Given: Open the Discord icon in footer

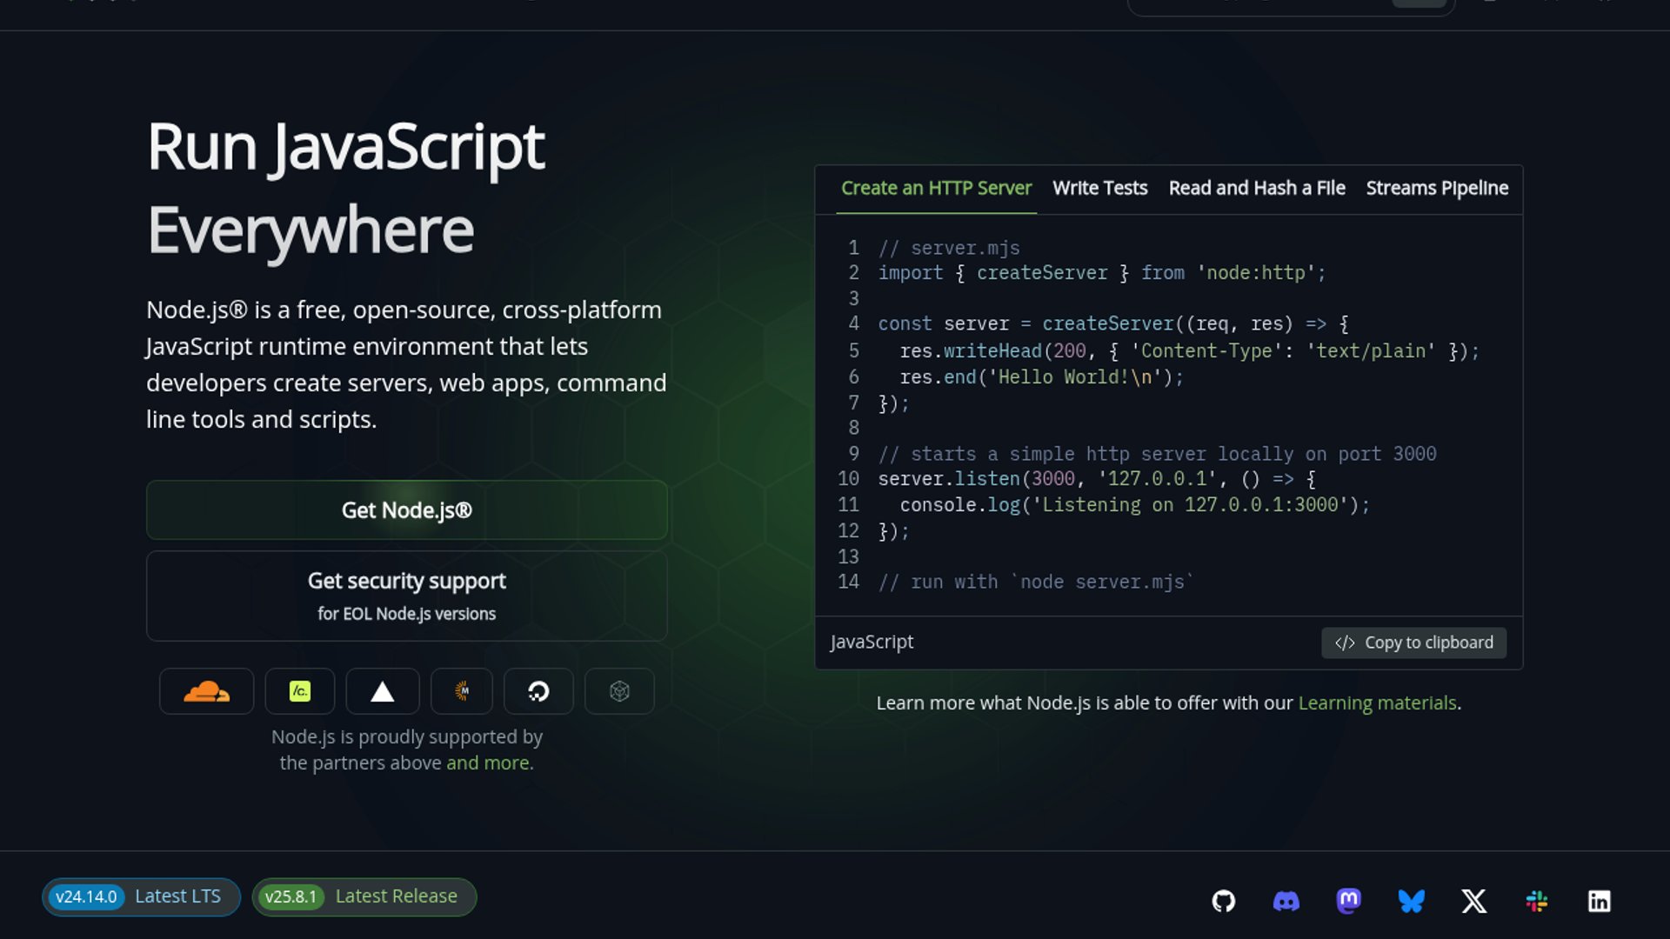Looking at the screenshot, I should tap(1286, 901).
